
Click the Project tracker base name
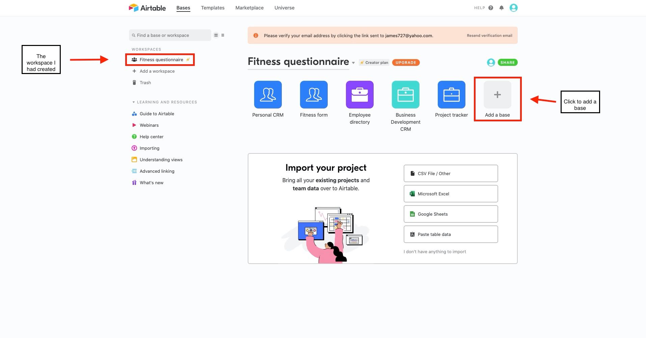(452, 115)
